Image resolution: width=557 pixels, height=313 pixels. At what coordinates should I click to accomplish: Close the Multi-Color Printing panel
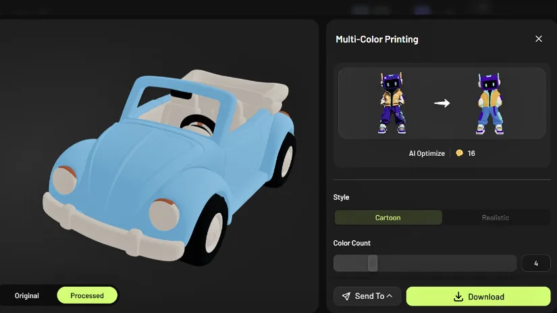539,39
